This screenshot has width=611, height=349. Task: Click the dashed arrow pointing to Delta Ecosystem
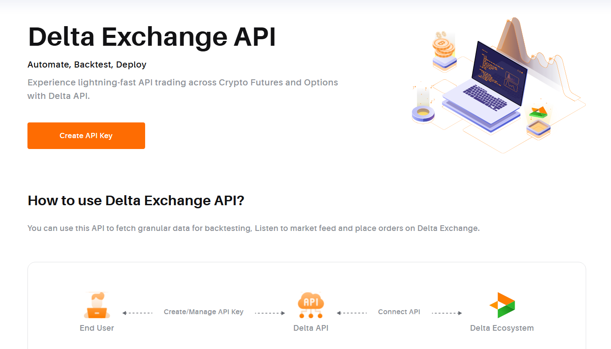click(447, 313)
